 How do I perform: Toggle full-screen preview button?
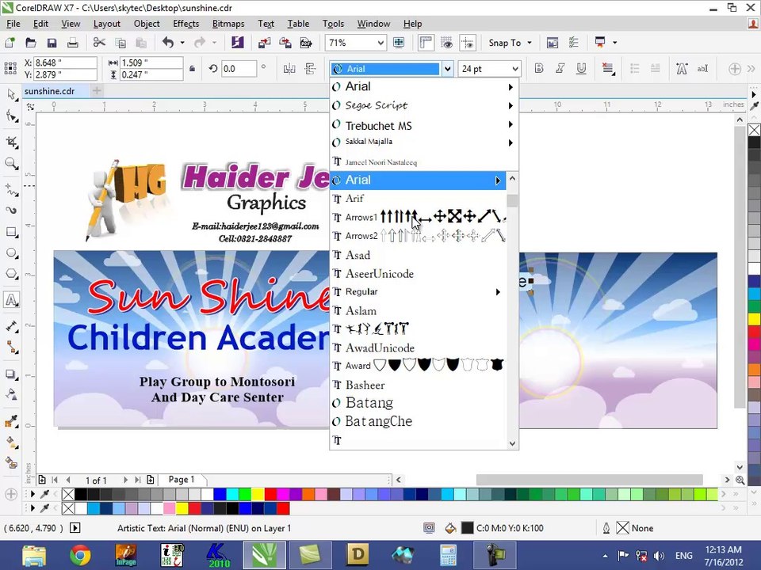399,43
